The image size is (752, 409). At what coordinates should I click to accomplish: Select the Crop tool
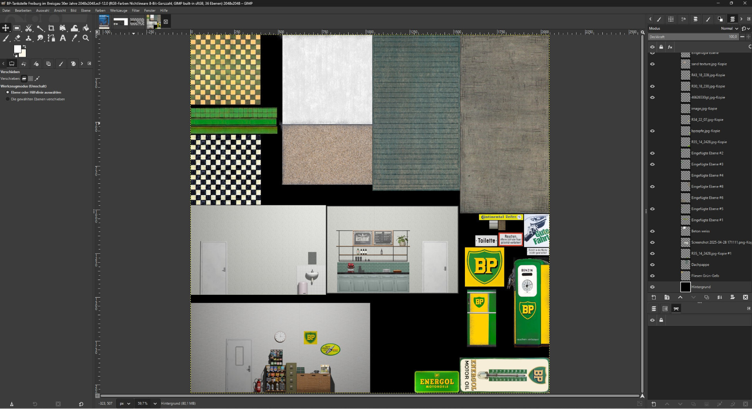tap(51, 28)
